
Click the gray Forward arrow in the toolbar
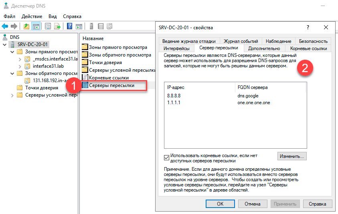click(x=14, y=26)
